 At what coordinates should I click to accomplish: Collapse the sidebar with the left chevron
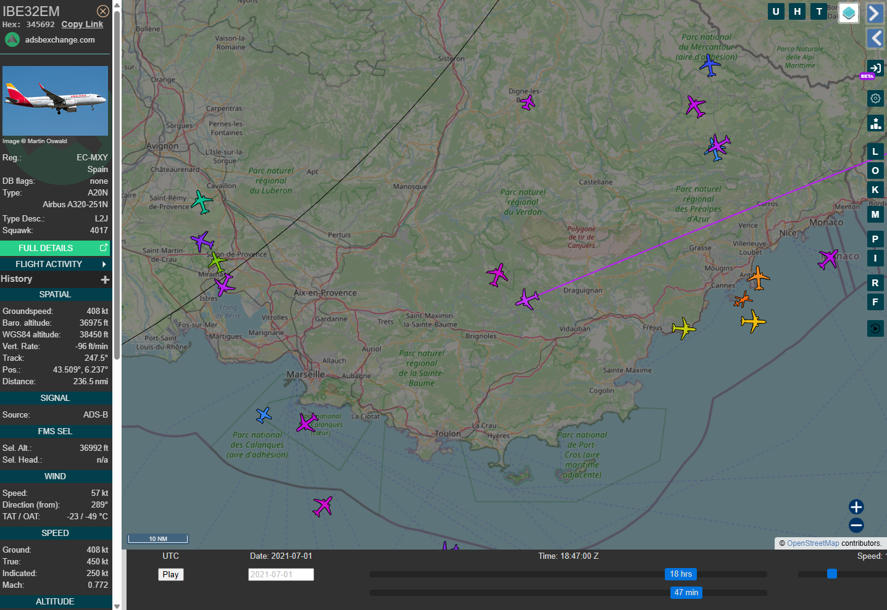coord(875,38)
